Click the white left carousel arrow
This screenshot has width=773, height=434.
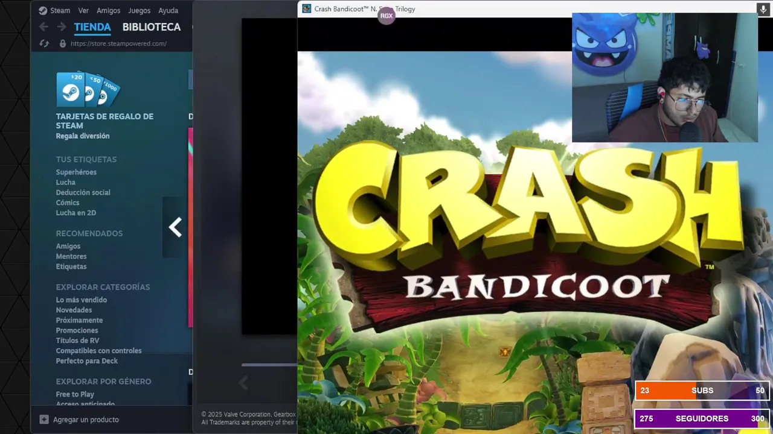175,227
